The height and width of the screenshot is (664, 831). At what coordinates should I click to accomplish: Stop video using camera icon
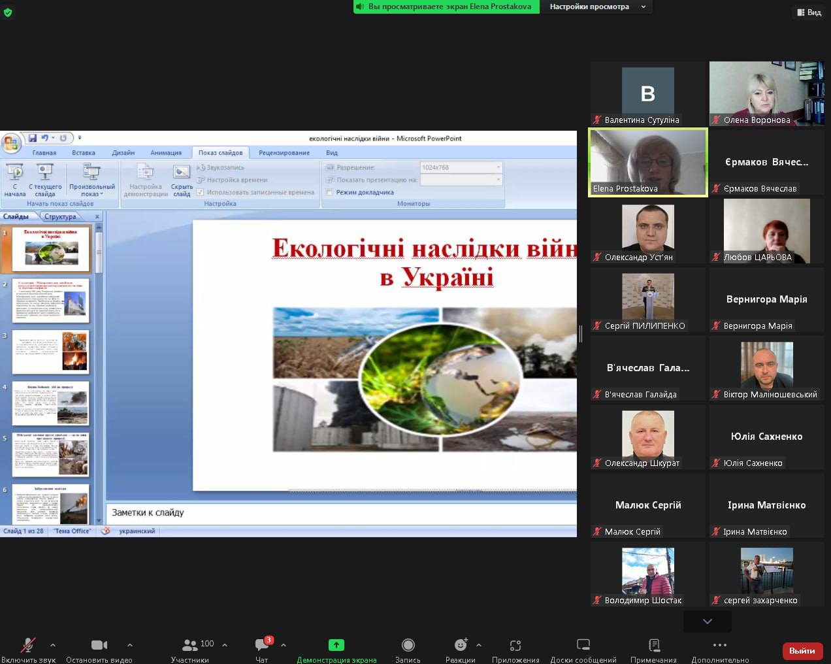pyautogui.click(x=99, y=646)
